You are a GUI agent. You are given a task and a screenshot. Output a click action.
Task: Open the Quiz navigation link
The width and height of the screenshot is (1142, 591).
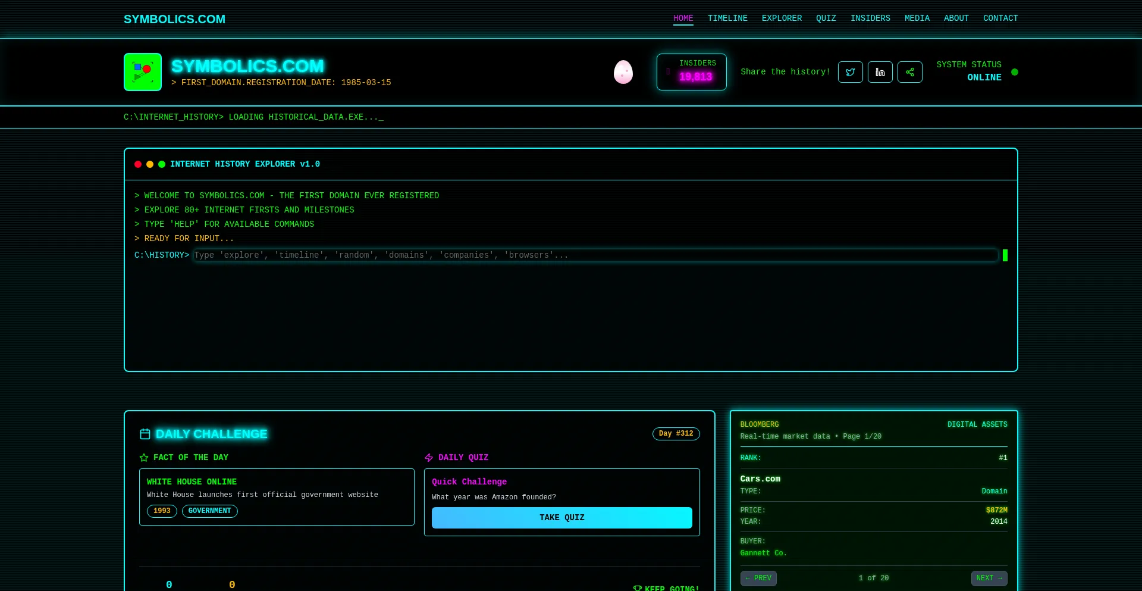tap(826, 18)
